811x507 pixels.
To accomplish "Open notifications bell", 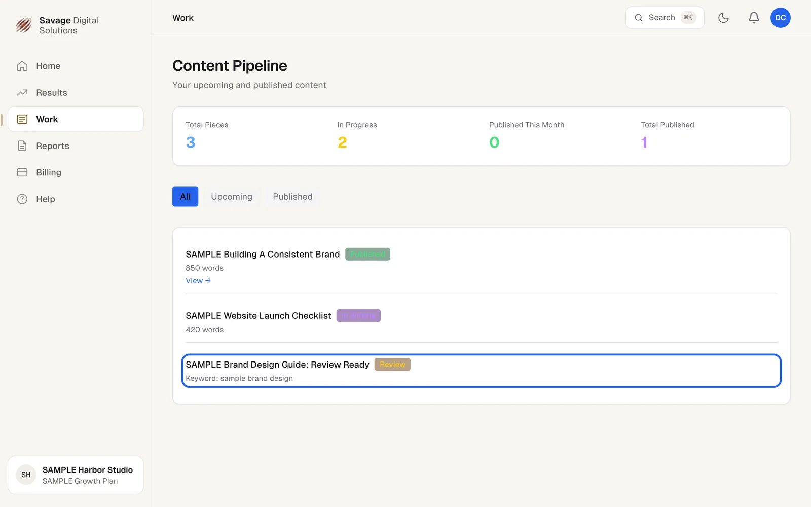I will pos(754,18).
